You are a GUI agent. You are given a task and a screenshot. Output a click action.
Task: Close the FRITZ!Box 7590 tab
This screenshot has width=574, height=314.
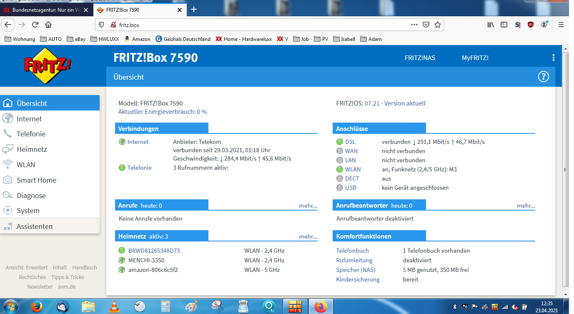click(180, 10)
